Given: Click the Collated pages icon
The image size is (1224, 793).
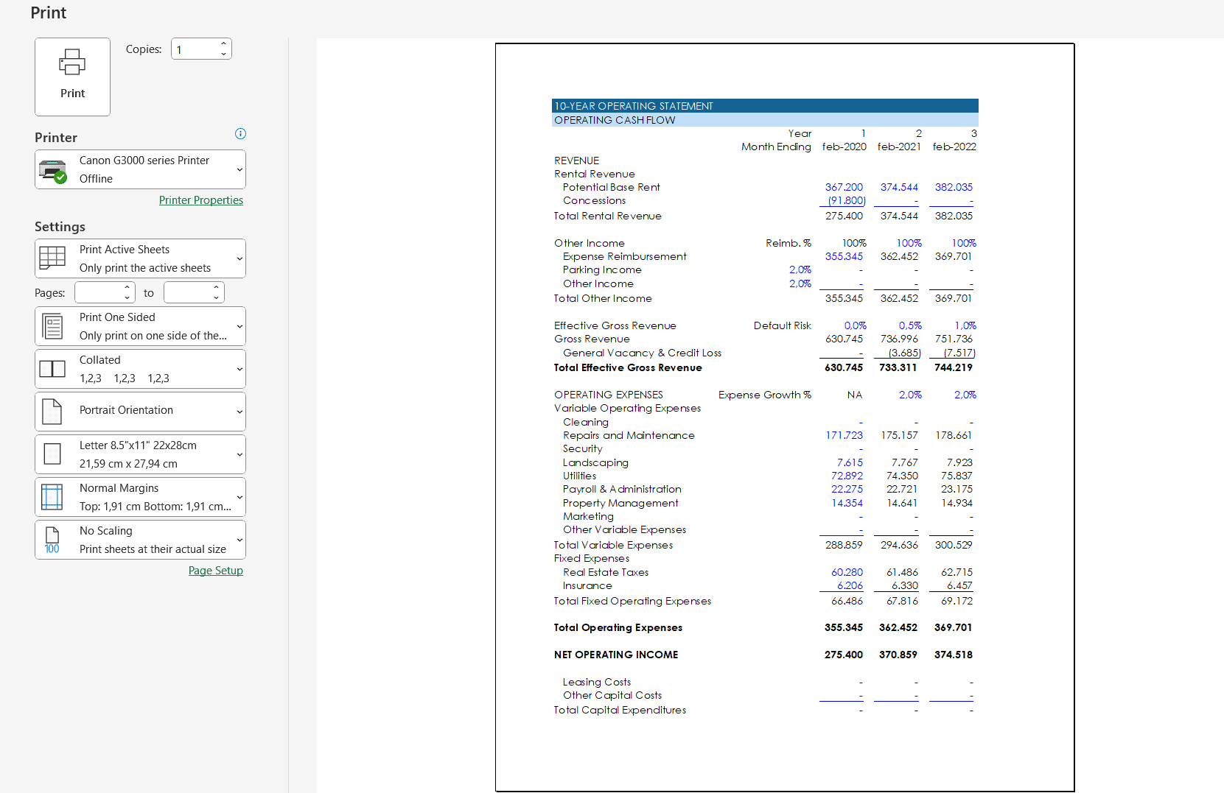Looking at the screenshot, I should click(52, 369).
